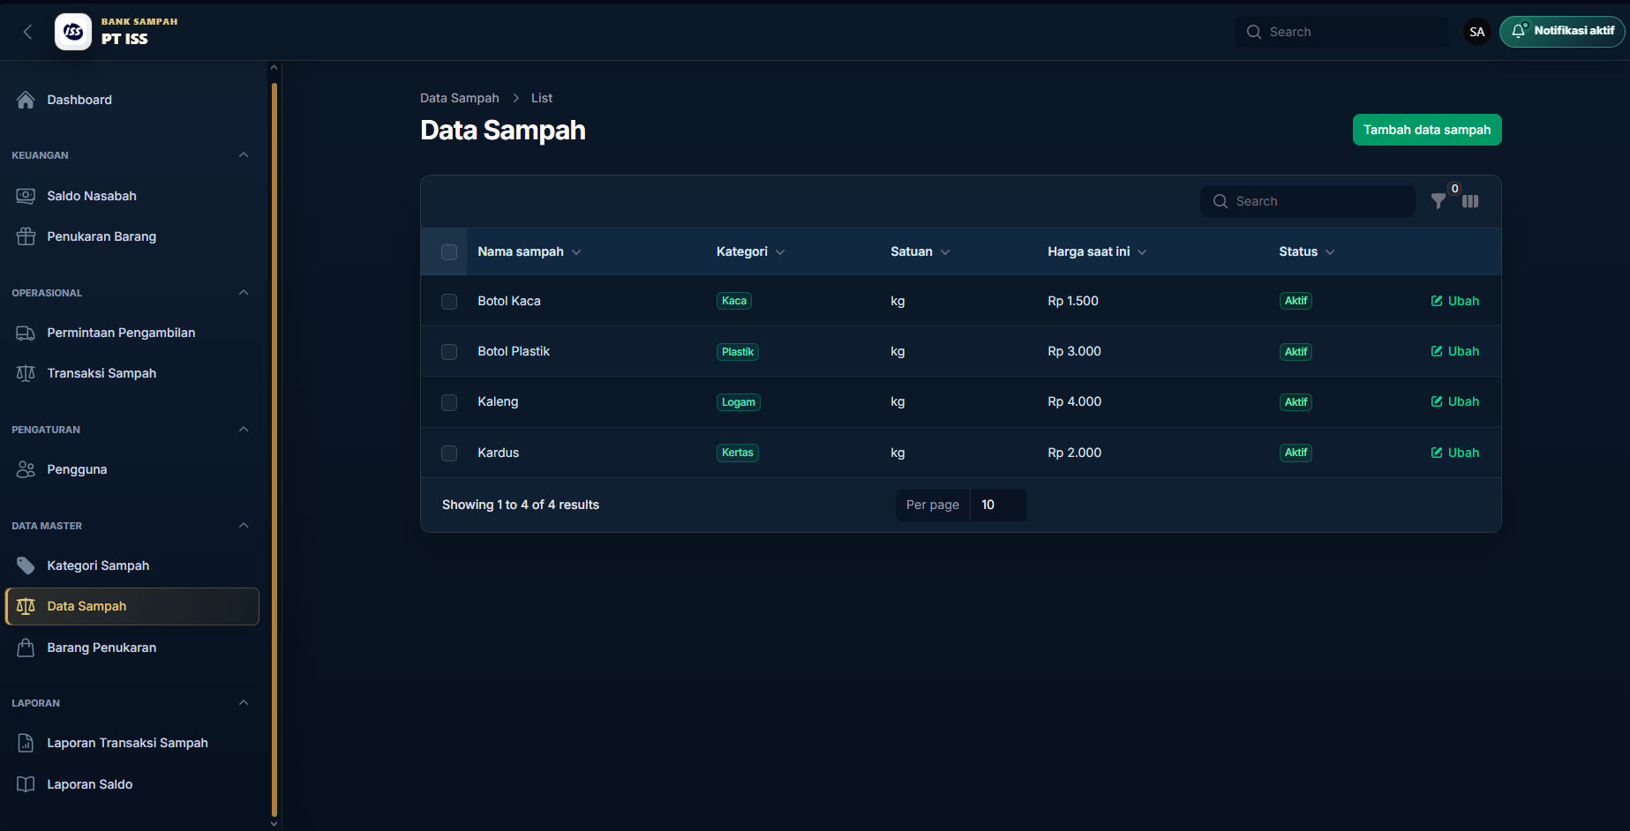Click Ubah link text for Kardus
This screenshot has height=831, width=1630.
pos(1463,453)
